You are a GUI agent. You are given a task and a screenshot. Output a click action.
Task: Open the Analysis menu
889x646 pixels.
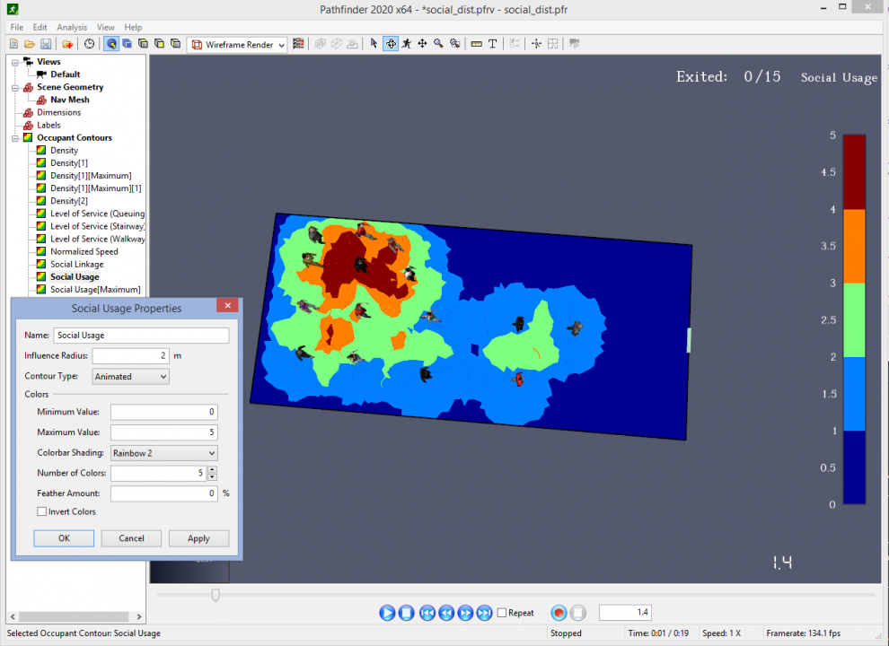(72, 27)
